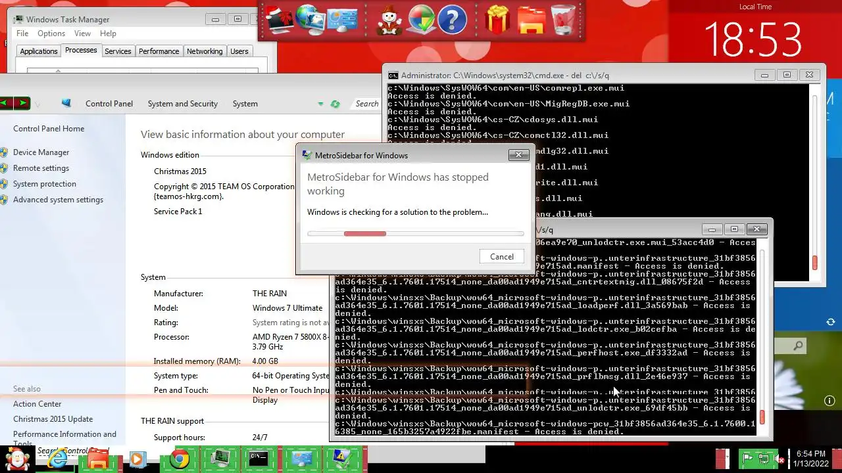Click the System rating is not available link
Viewport: 842px width, 473px height.
[291, 323]
